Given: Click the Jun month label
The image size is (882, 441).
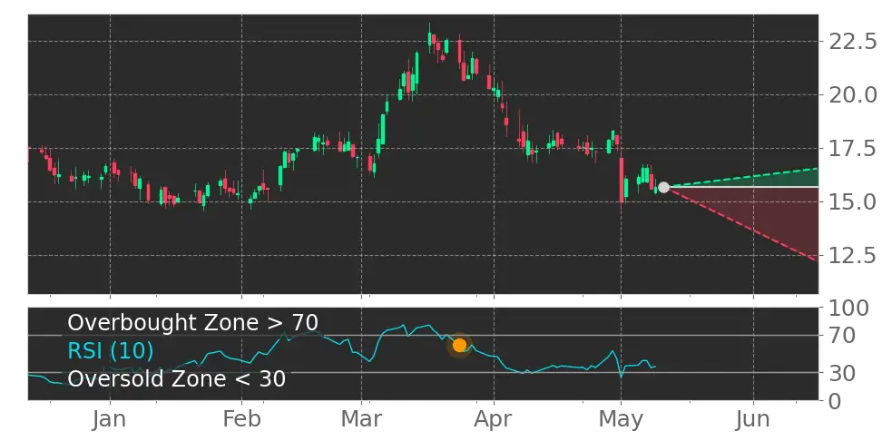Looking at the screenshot, I should click(x=753, y=419).
